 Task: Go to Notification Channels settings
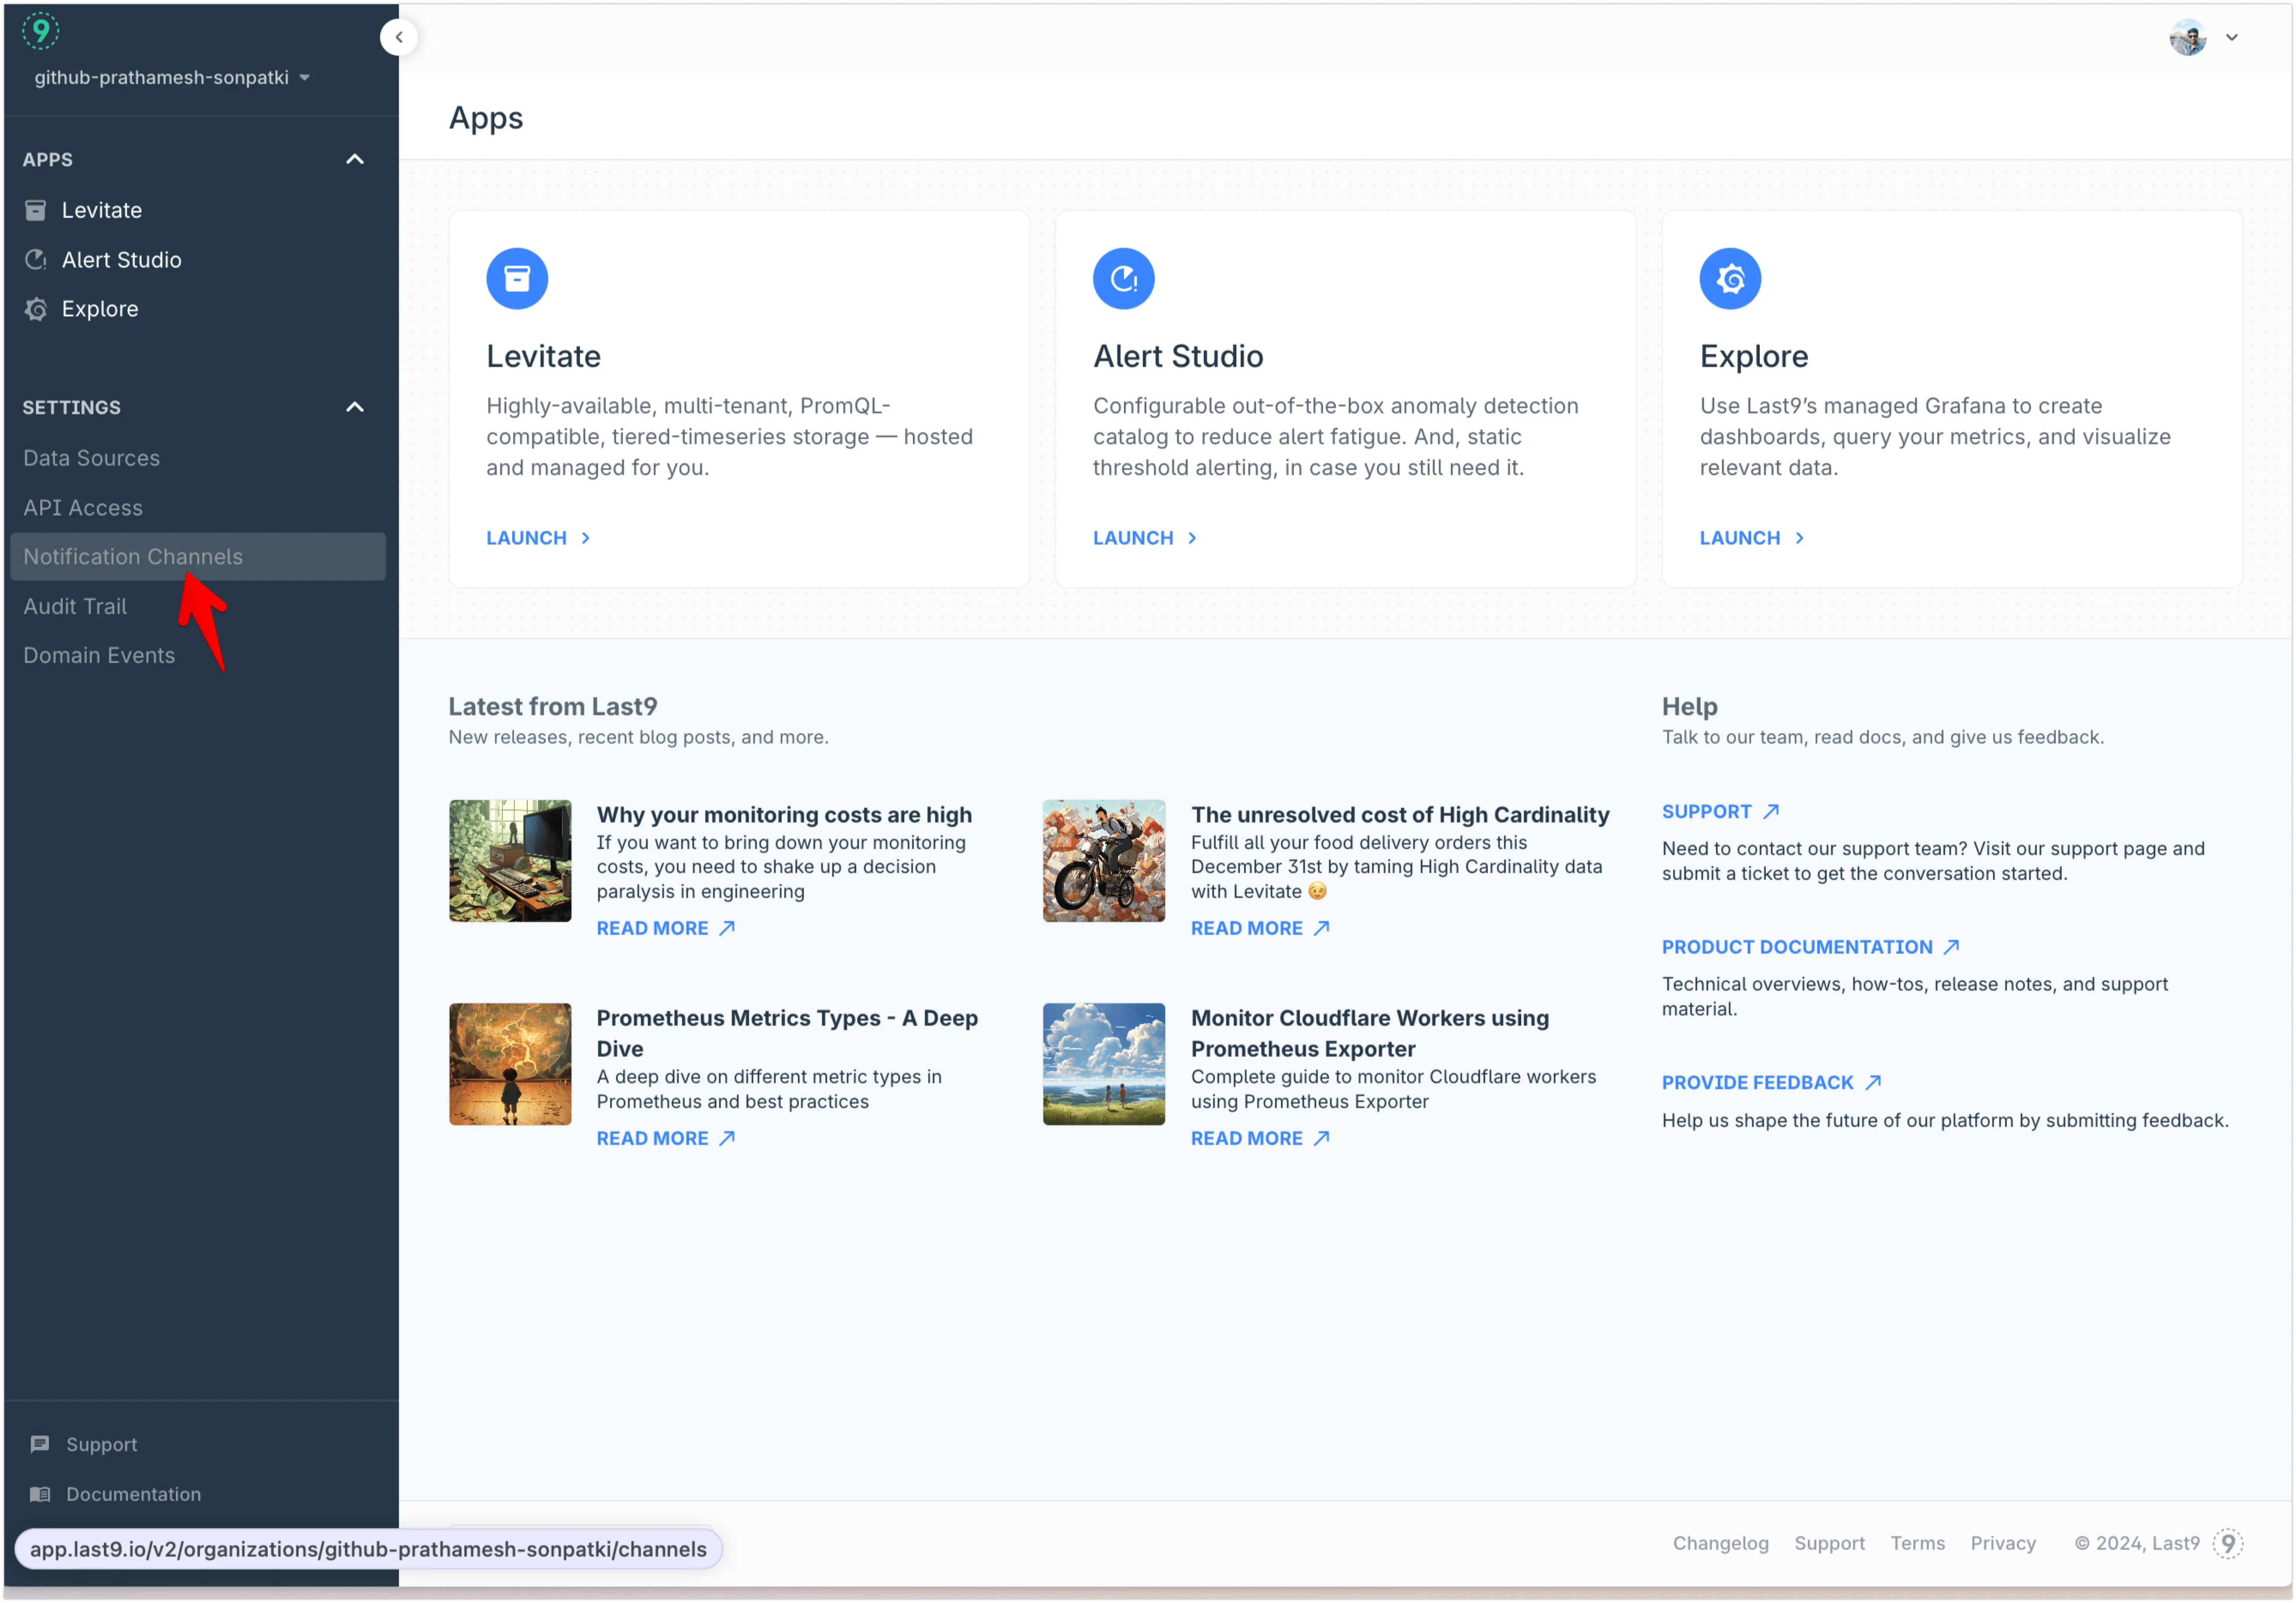click(x=133, y=557)
